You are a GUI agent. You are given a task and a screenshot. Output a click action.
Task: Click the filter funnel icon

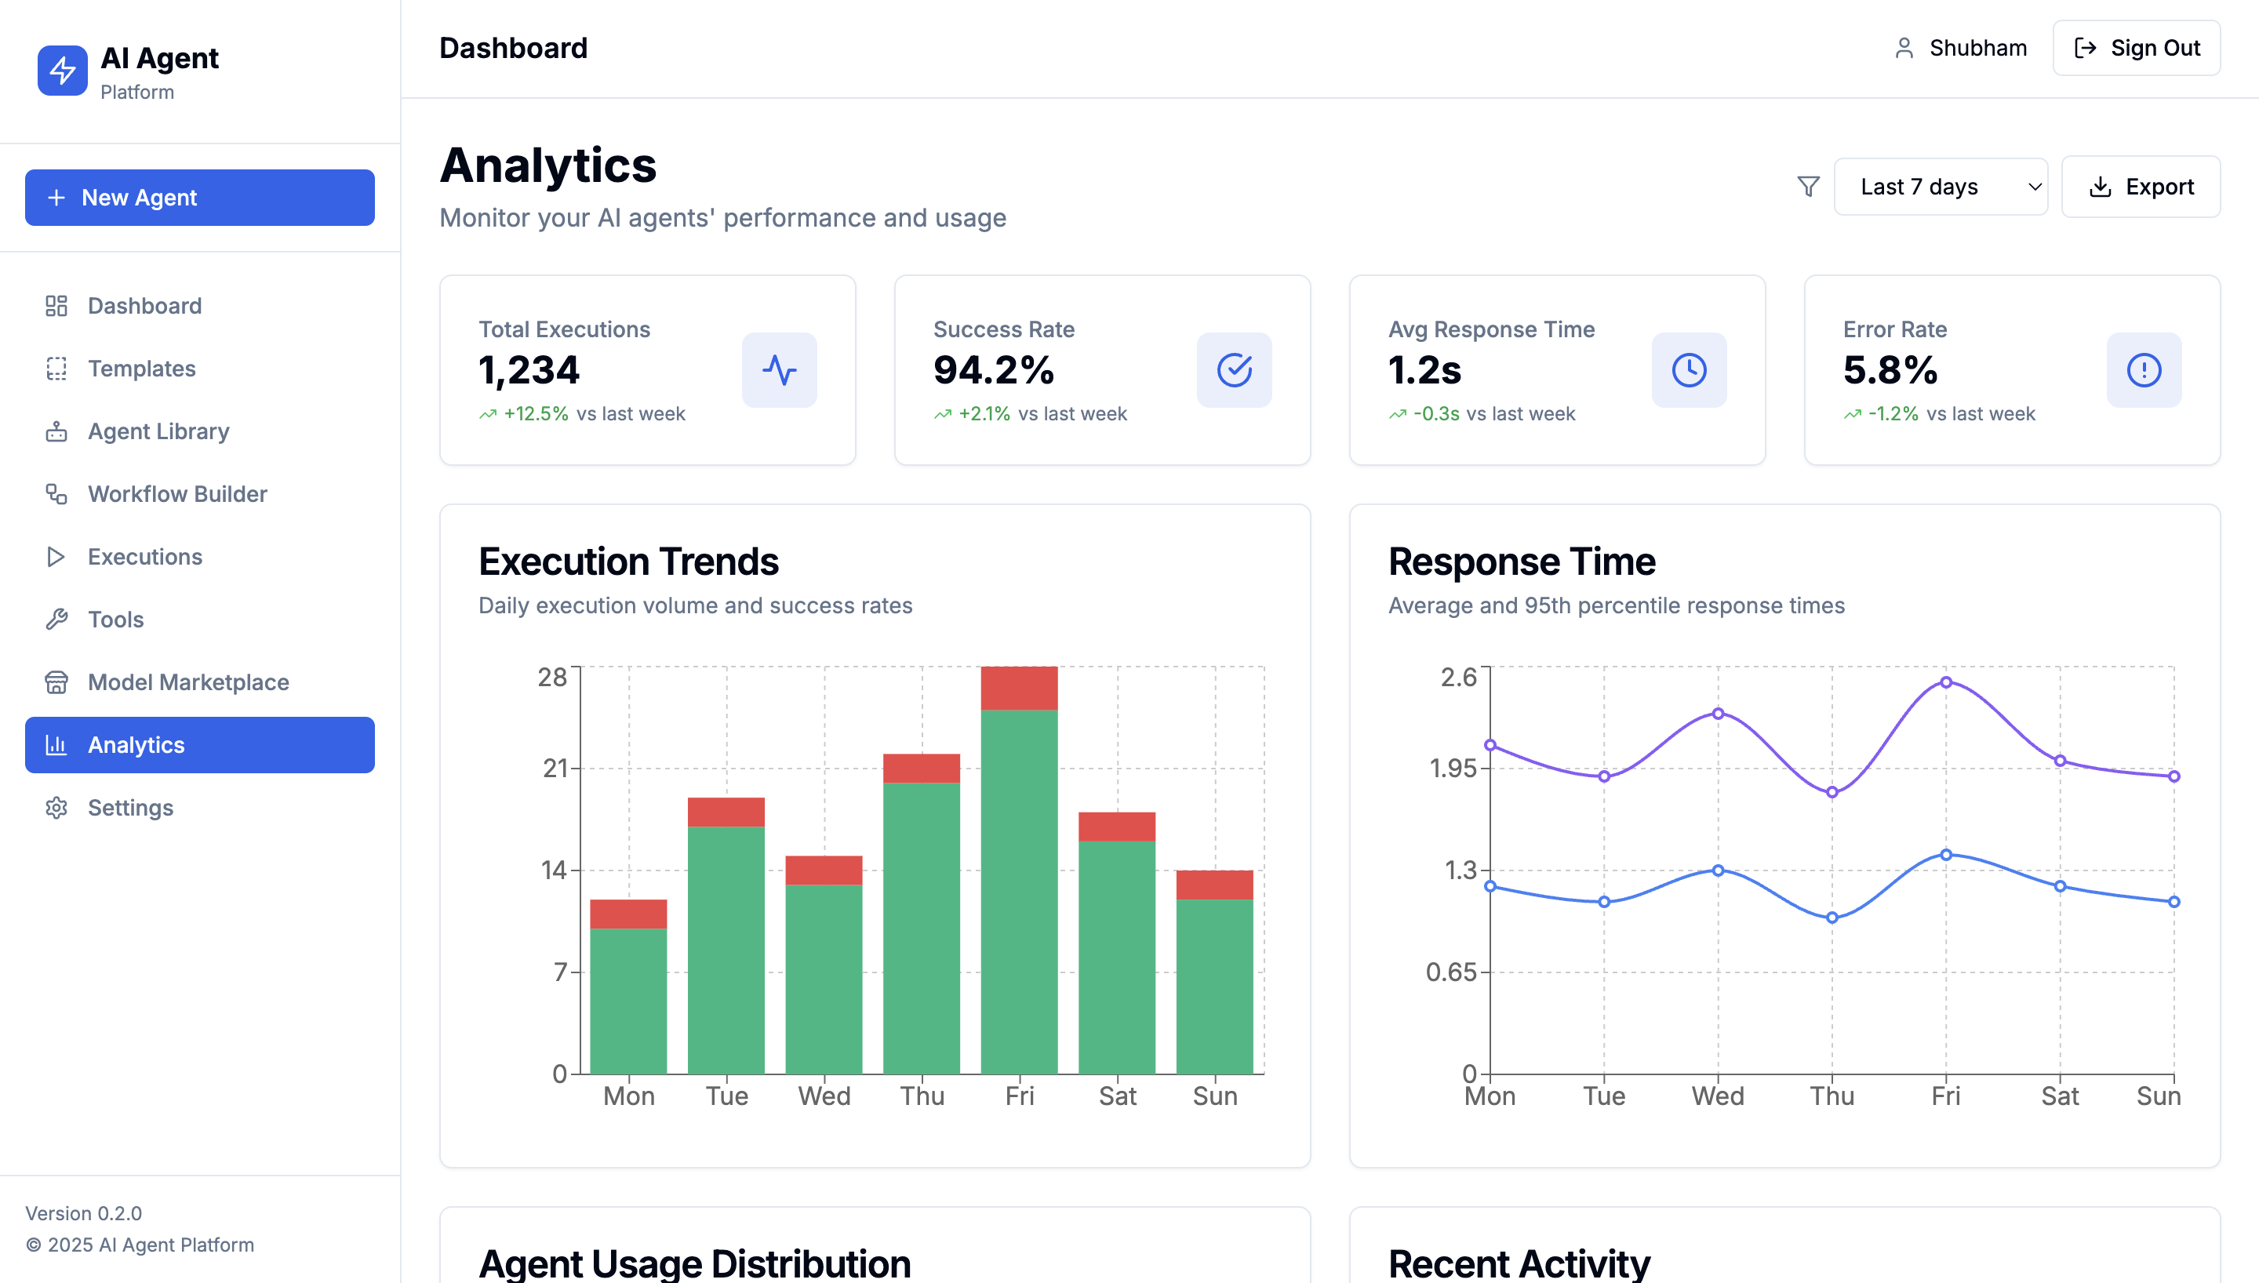pyautogui.click(x=1808, y=187)
